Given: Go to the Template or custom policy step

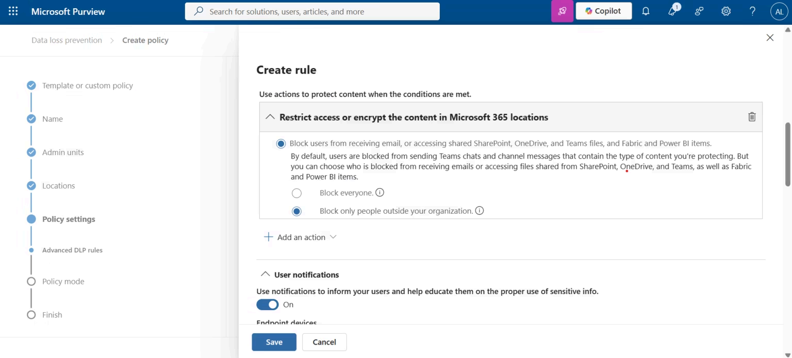Looking at the screenshot, I should pyautogui.click(x=88, y=86).
